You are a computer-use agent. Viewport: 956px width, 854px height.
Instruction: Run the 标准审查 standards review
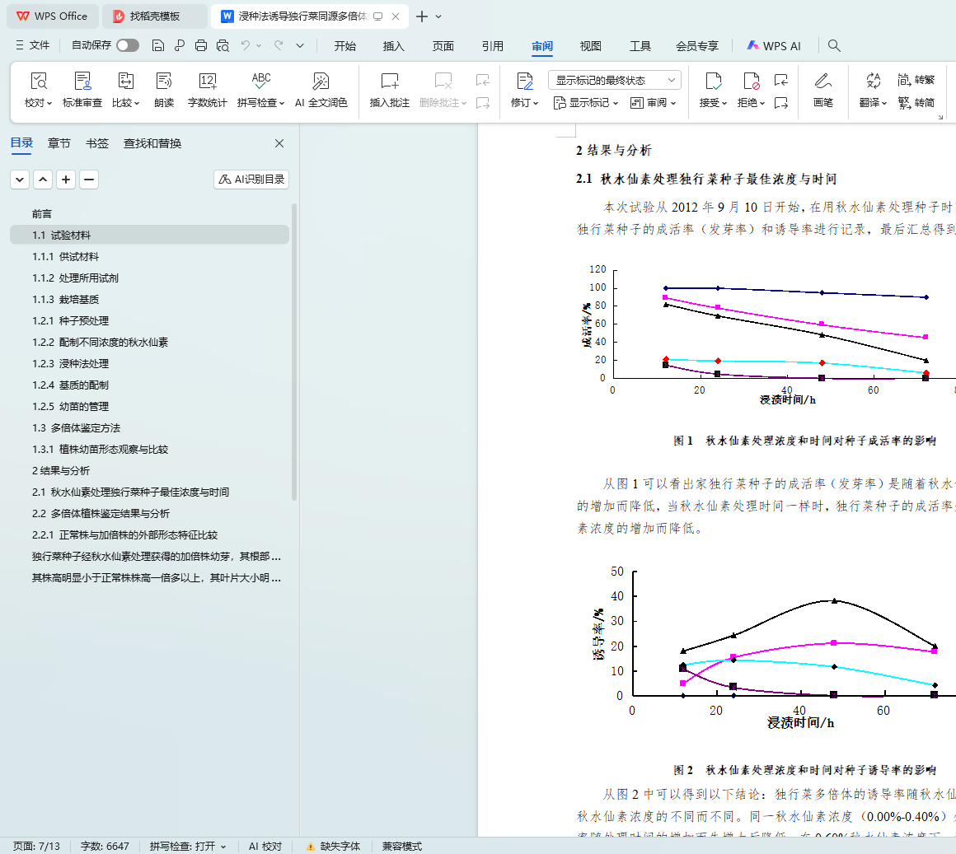click(82, 90)
